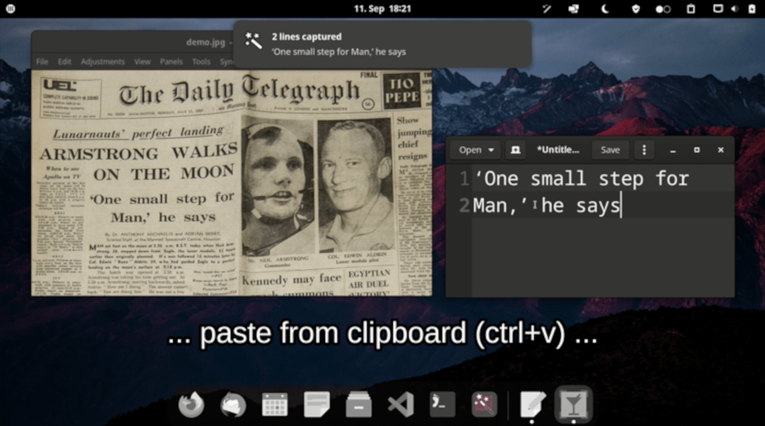Open the Calendar app in the dock
Viewport: 765px width, 426px height.
tap(275, 405)
